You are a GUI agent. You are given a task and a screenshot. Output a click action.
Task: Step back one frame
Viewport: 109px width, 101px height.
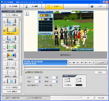coord(78,62)
